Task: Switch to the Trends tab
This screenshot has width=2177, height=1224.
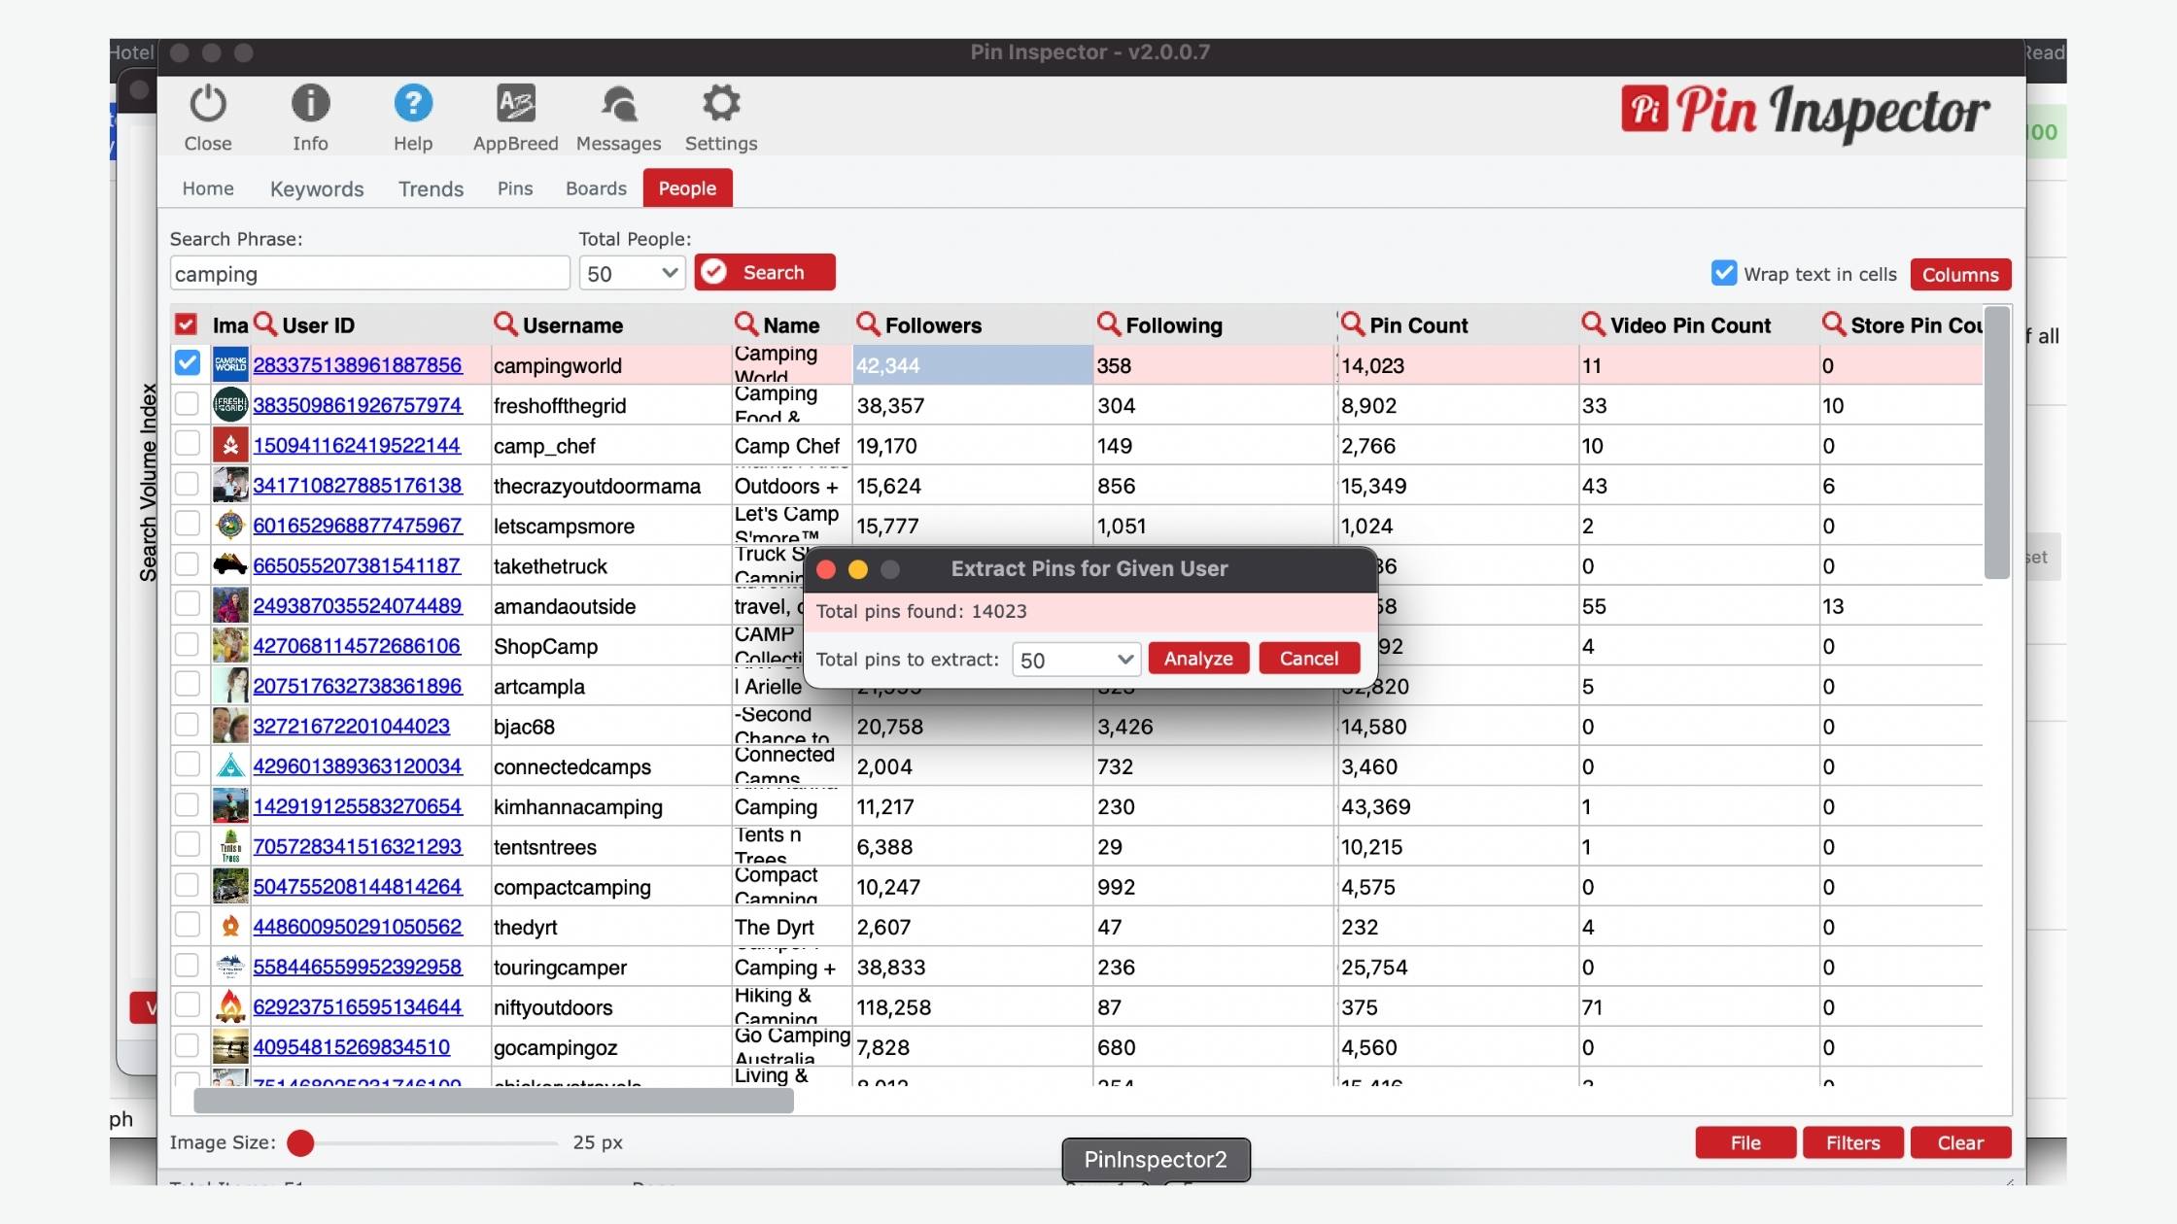Action: (x=431, y=188)
